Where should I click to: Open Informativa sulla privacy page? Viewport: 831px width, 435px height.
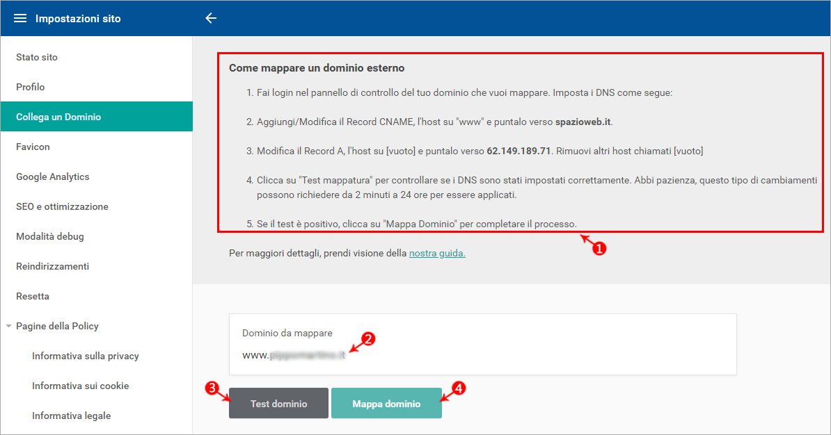pos(86,356)
